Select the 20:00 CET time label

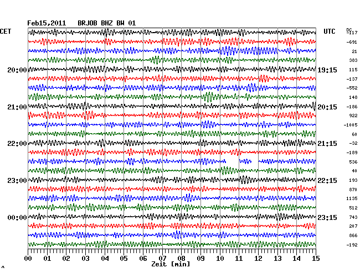pyautogui.click(x=17, y=70)
